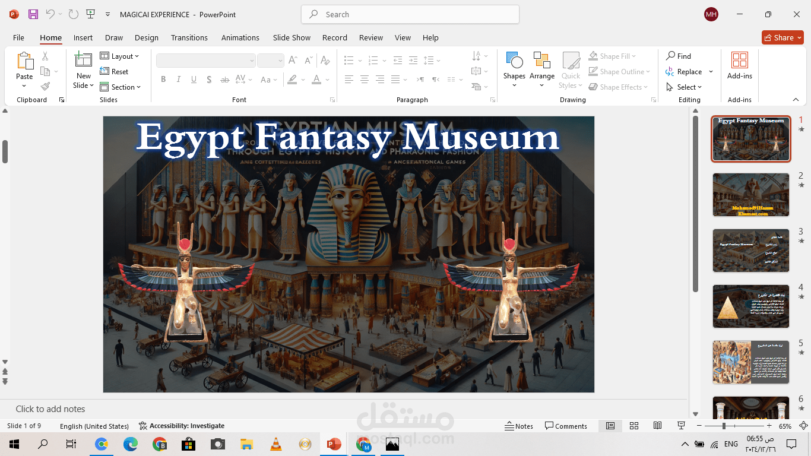Open VLC media player from taskbar

pyautogui.click(x=276, y=444)
